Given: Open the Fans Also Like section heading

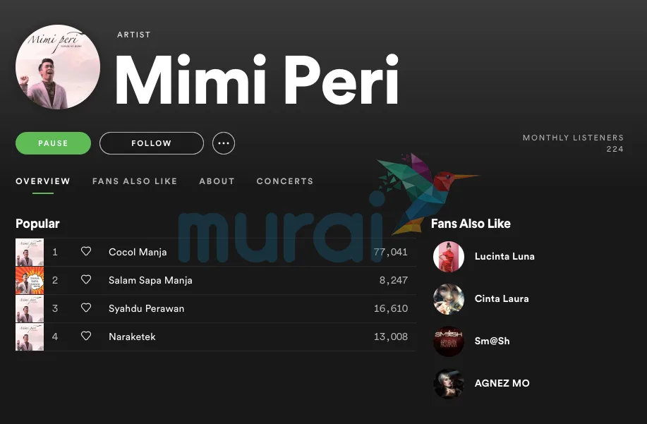Looking at the screenshot, I should pos(471,224).
